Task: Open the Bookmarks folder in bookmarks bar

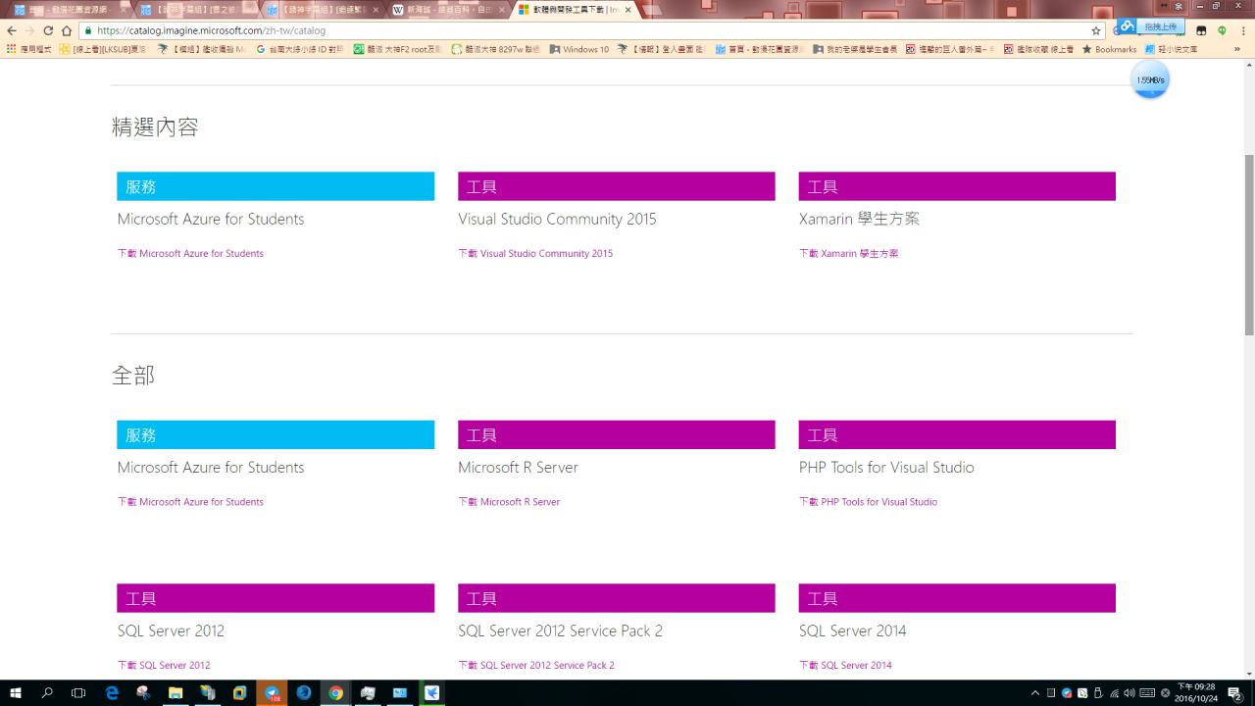Action: tap(1109, 49)
